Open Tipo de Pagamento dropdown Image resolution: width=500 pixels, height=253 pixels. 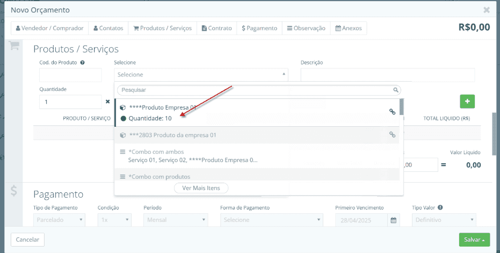59,220
